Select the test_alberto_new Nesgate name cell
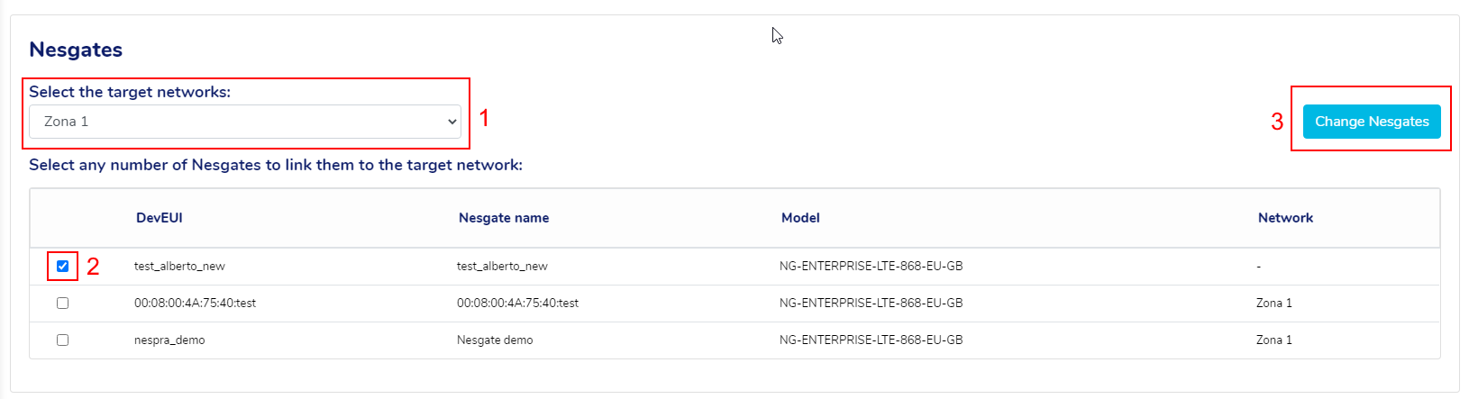This screenshot has height=399, width=1469. click(502, 267)
